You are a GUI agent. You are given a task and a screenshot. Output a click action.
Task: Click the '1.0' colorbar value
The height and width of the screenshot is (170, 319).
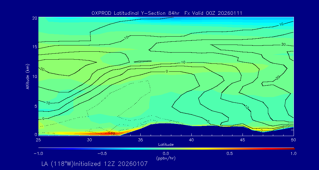293,153
